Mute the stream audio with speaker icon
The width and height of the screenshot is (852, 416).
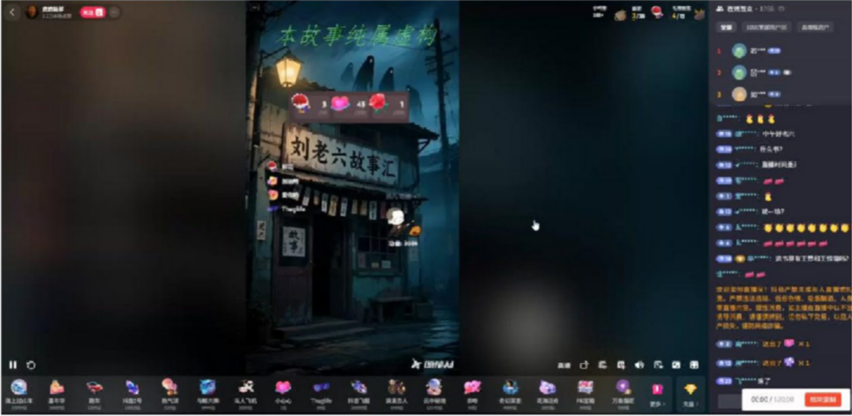[x=639, y=366]
